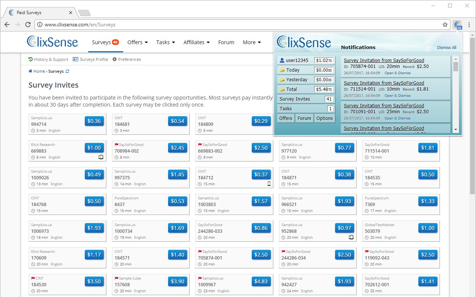Screen dimensions: 476x297
Task: Click the ClixSense extension icon in toolbar
Action: [x=457, y=25]
